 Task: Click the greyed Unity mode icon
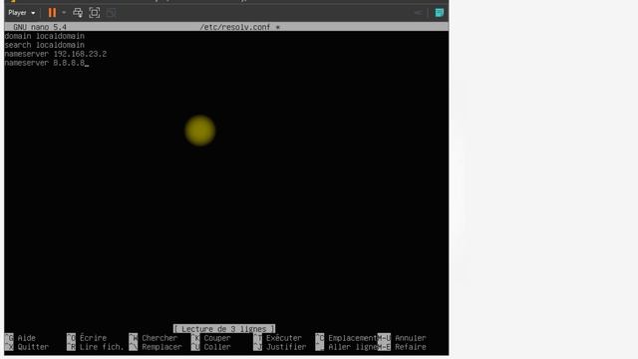point(111,13)
